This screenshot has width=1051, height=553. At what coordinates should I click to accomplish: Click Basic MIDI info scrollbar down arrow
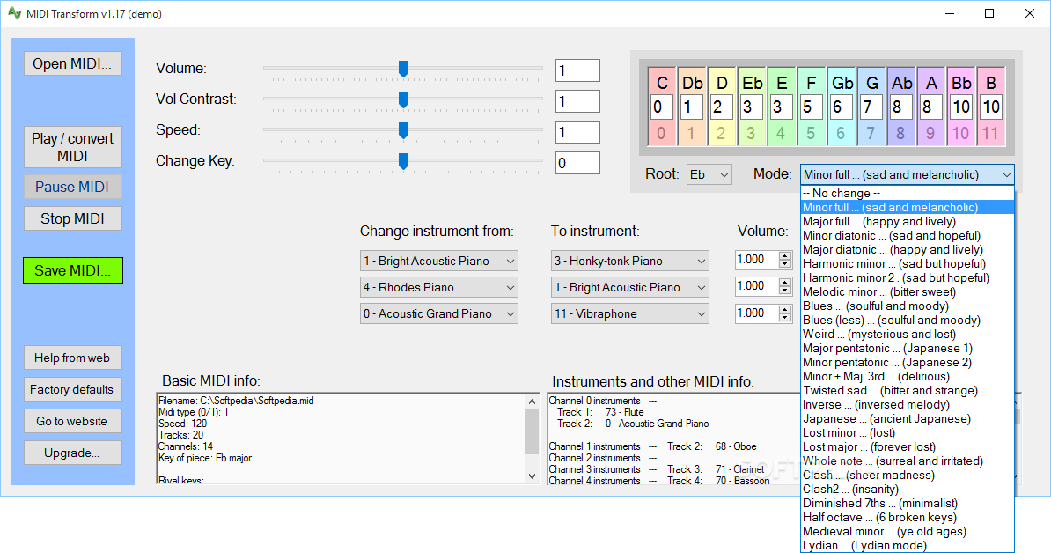point(533,476)
